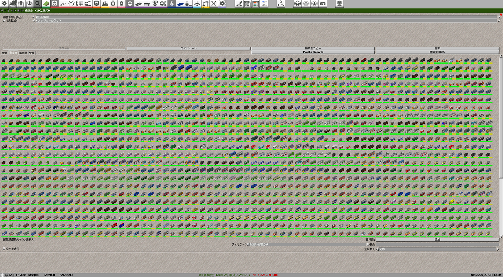Switch to the 電車 tab
This screenshot has height=277, width=503.
[x=5, y=53]
